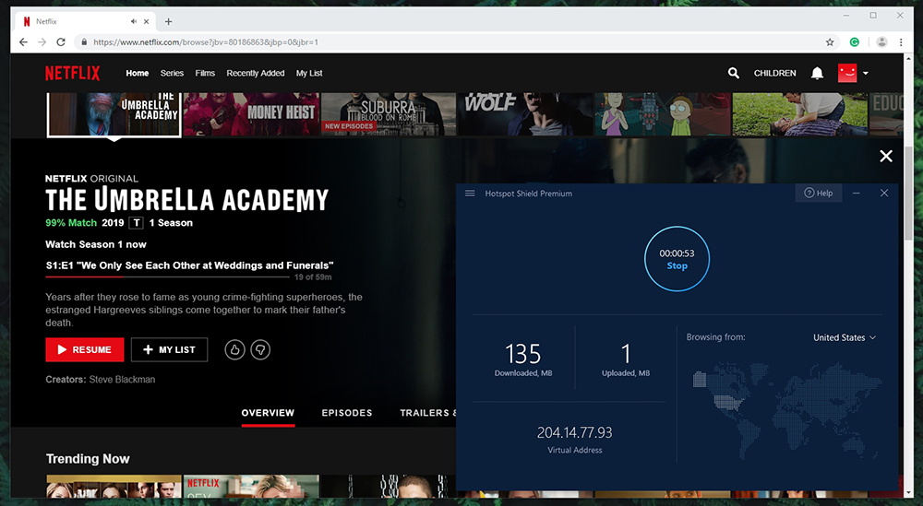Minimize the Hotspot Shield window
923x506 pixels.
click(x=857, y=193)
